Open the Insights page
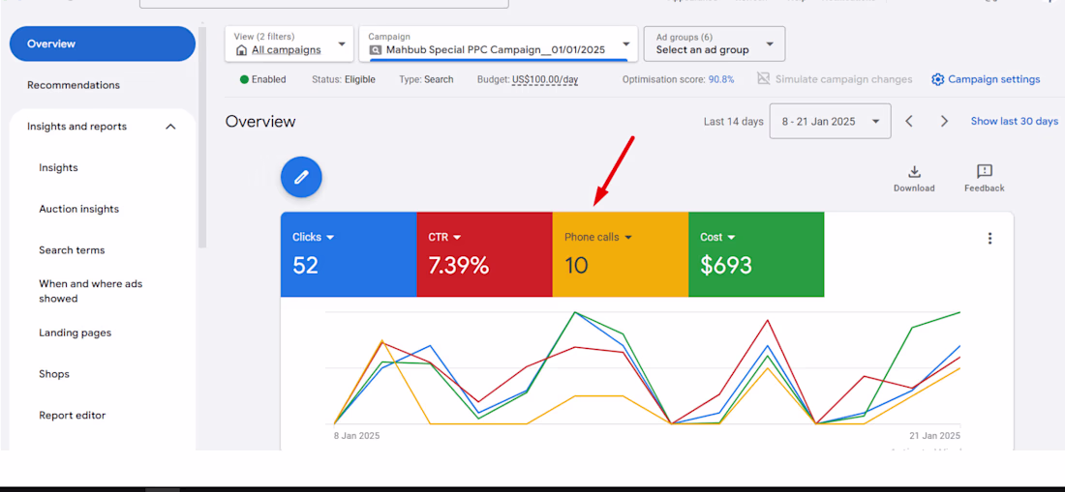Image resolution: width=1065 pixels, height=492 pixels. 58,168
